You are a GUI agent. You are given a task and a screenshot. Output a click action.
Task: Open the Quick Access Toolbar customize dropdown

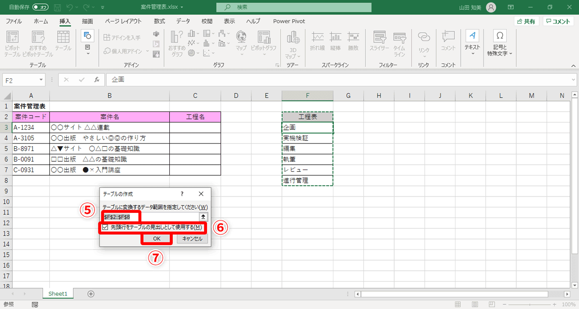[103, 8]
